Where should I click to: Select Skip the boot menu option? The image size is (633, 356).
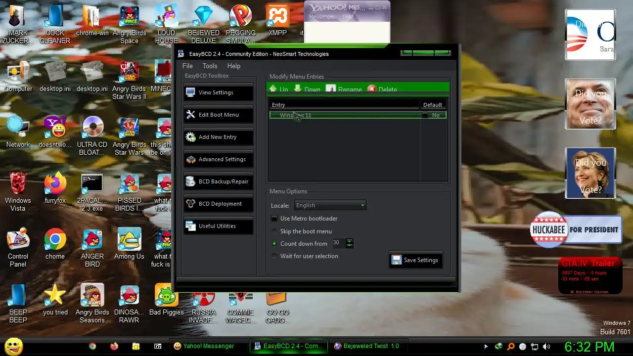pos(274,231)
